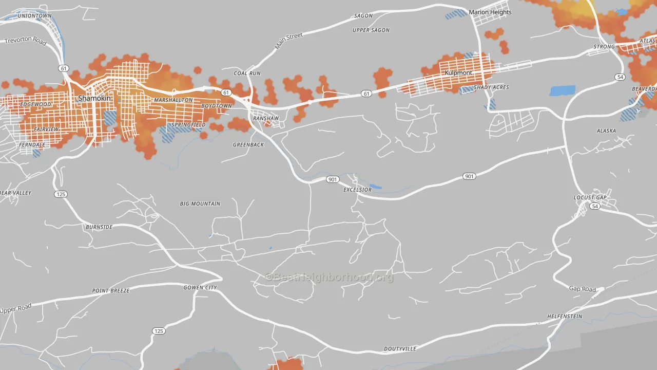
Task: Select the Shamokin city label
Action: pos(94,98)
